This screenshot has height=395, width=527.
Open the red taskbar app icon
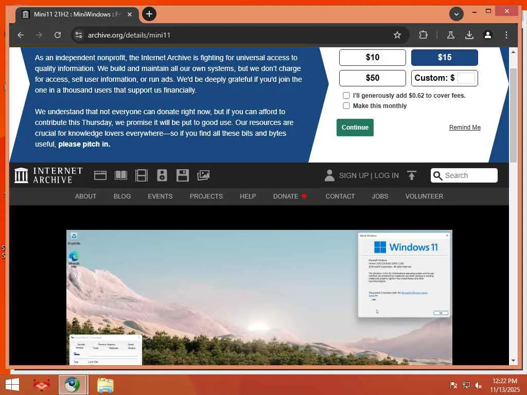pos(41,385)
